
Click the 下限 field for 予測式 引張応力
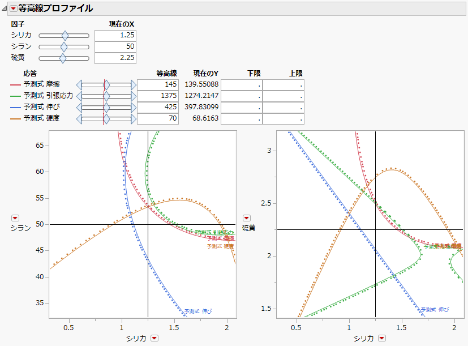pos(242,96)
